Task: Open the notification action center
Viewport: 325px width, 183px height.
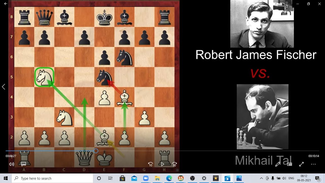Action: [317, 178]
